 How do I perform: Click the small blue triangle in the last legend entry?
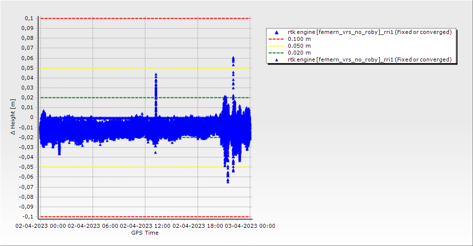[276, 60]
